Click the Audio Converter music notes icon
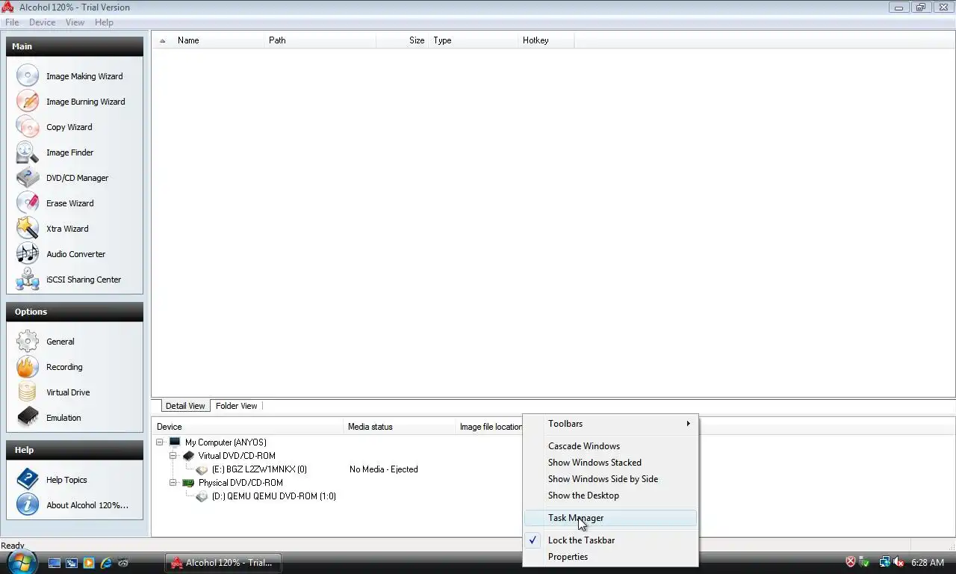The height and width of the screenshot is (574, 956). (x=28, y=253)
